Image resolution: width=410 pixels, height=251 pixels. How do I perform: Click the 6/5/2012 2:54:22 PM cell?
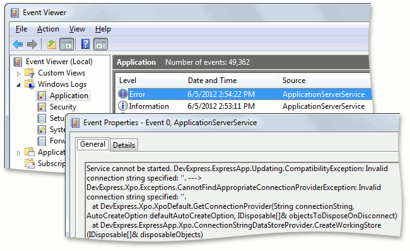[221, 94]
